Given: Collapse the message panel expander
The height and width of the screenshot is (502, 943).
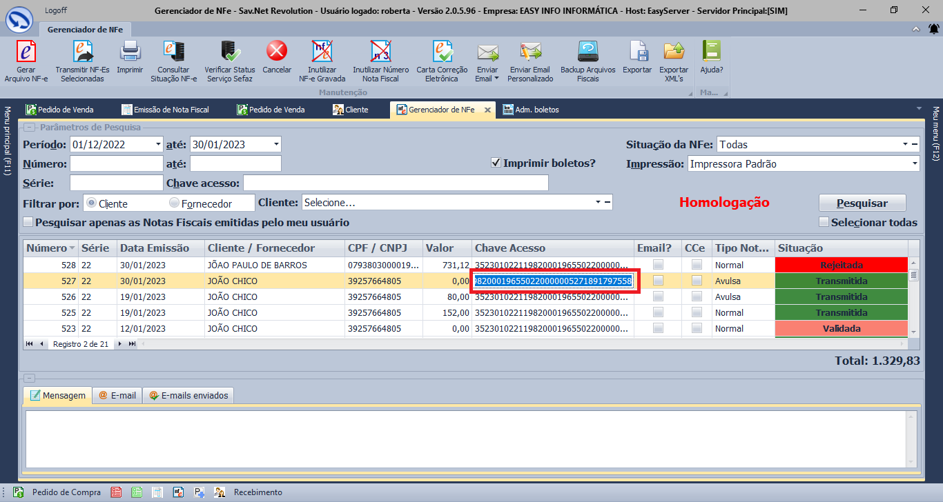Looking at the screenshot, I should pos(29,378).
